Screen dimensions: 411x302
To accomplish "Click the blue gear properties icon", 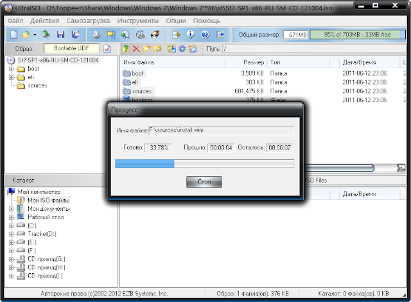I will [182, 48].
